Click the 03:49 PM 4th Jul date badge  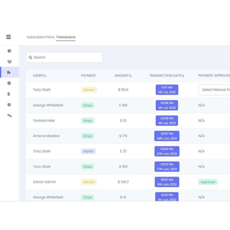tap(167, 105)
